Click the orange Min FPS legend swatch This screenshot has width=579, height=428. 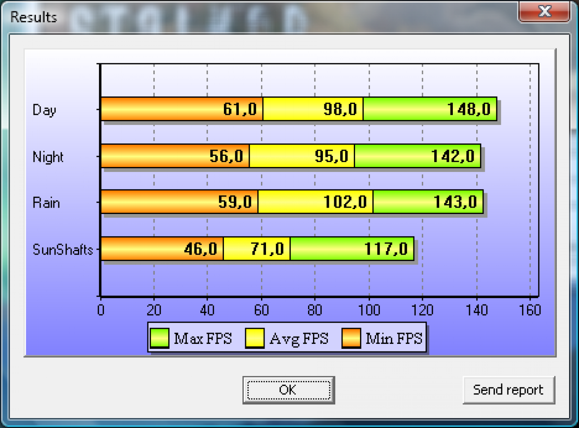coord(351,338)
